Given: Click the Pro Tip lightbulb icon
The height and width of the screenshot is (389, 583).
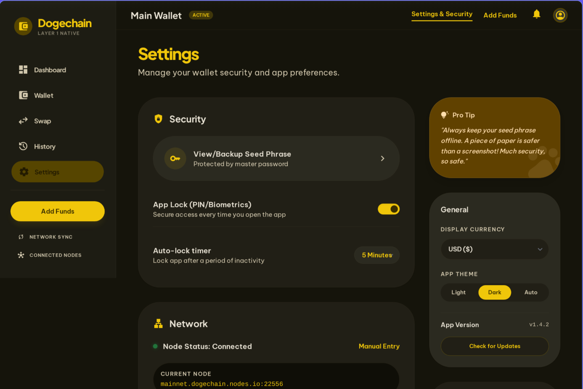Looking at the screenshot, I should coord(445,115).
